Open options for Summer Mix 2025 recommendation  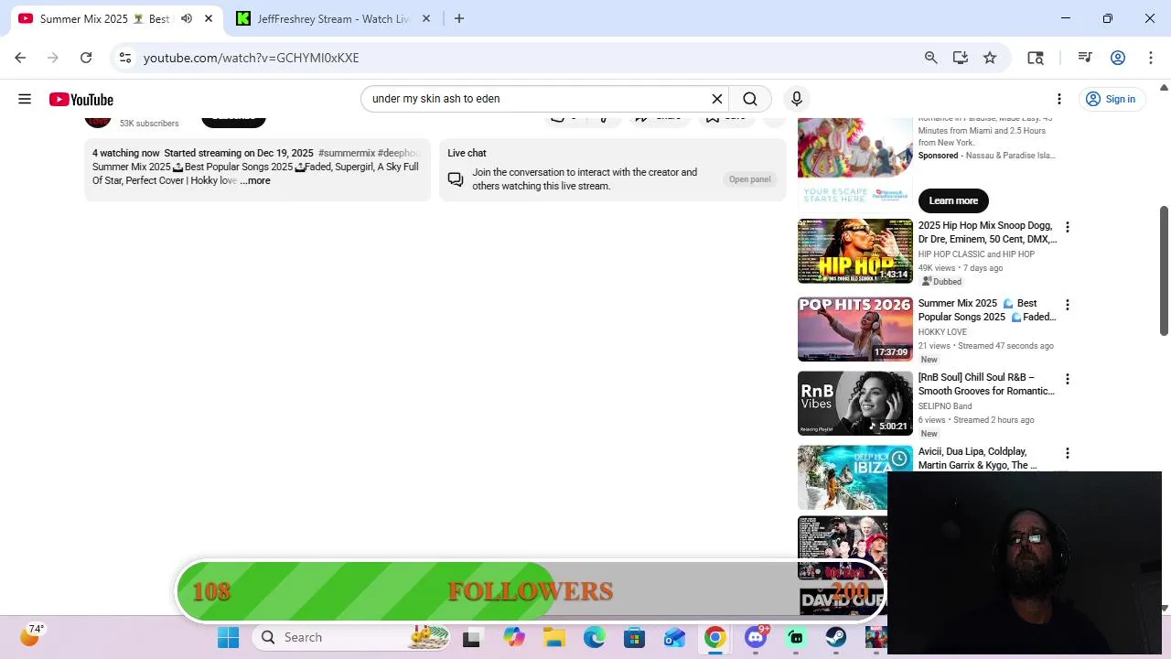[1067, 305]
